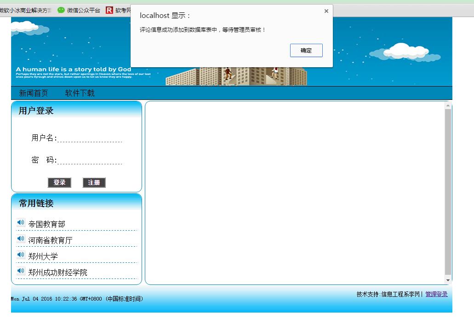Switch to the 软件下载 section

click(x=79, y=93)
